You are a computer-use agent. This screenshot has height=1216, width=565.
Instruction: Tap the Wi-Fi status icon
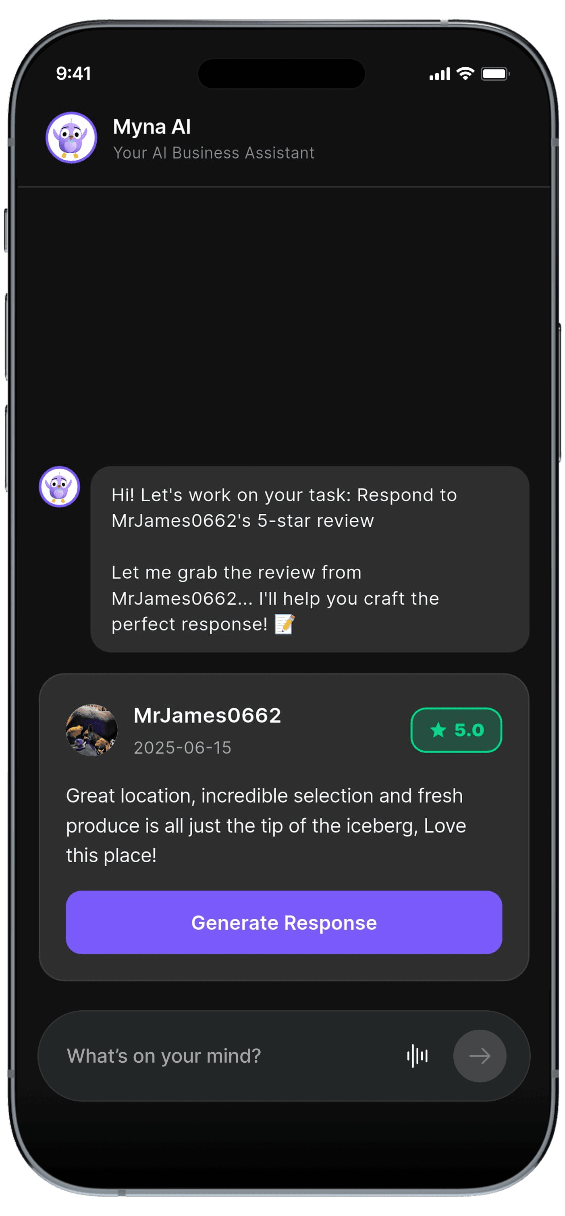[465, 74]
